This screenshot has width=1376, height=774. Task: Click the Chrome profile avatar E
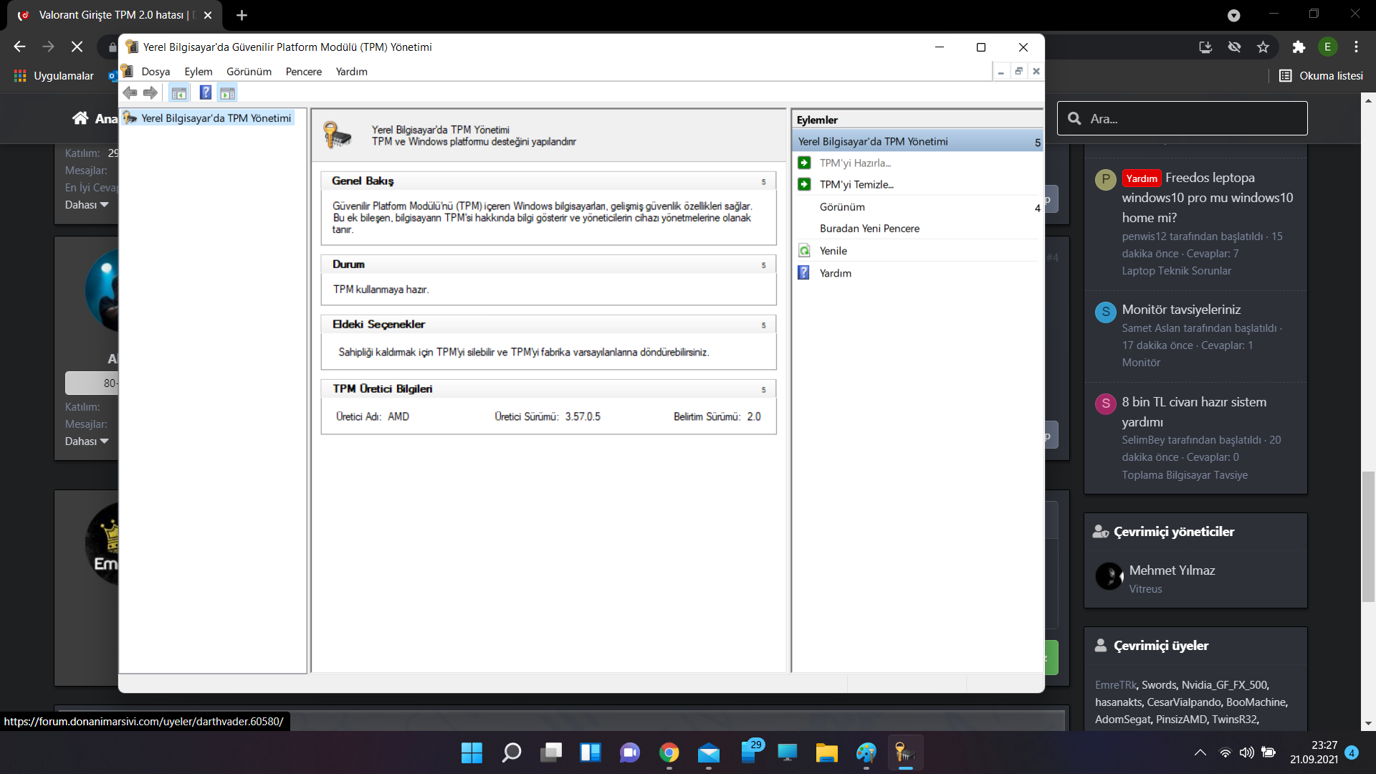(1327, 47)
